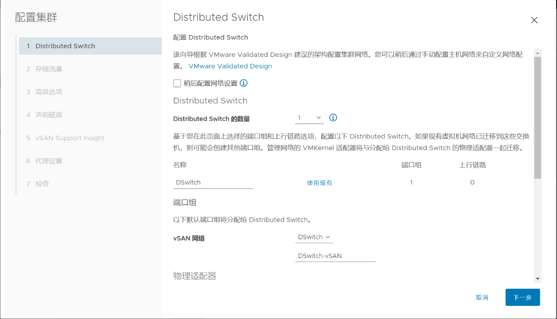Click the vSAN 网络 label
This screenshot has height=319, width=557.
[x=189, y=238]
